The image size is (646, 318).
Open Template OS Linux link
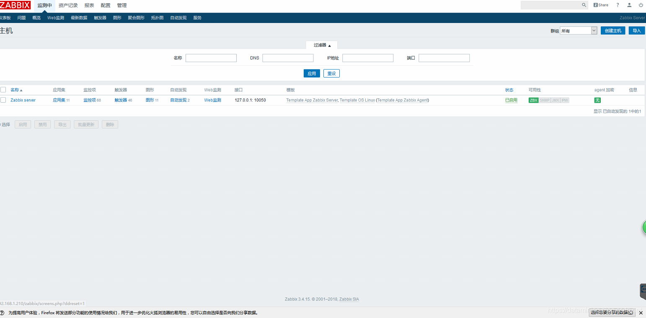point(357,100)
